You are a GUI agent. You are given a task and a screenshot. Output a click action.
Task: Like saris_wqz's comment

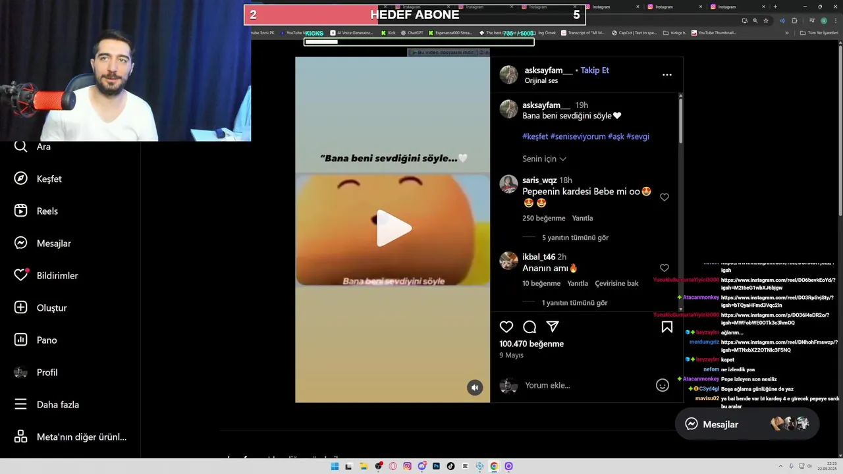(665, 197)
